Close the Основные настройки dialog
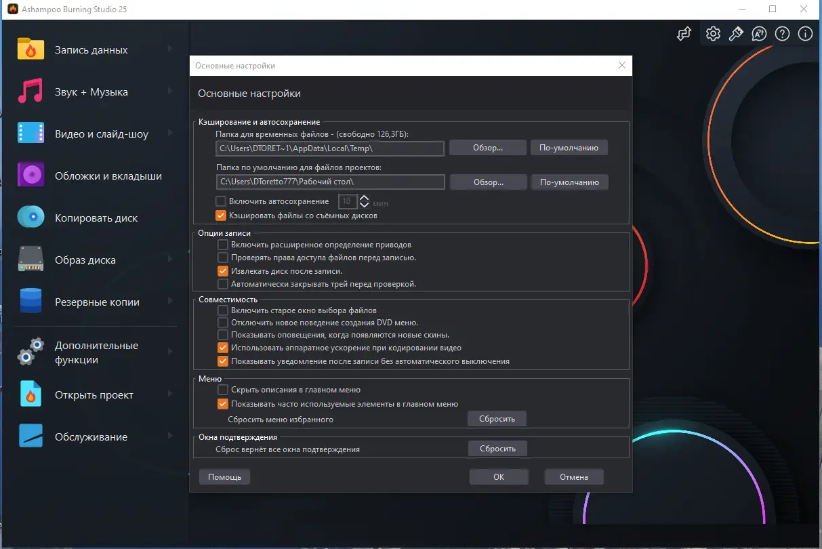The height and width of the screenshot is (549, 822). click(x=622, y=66)
